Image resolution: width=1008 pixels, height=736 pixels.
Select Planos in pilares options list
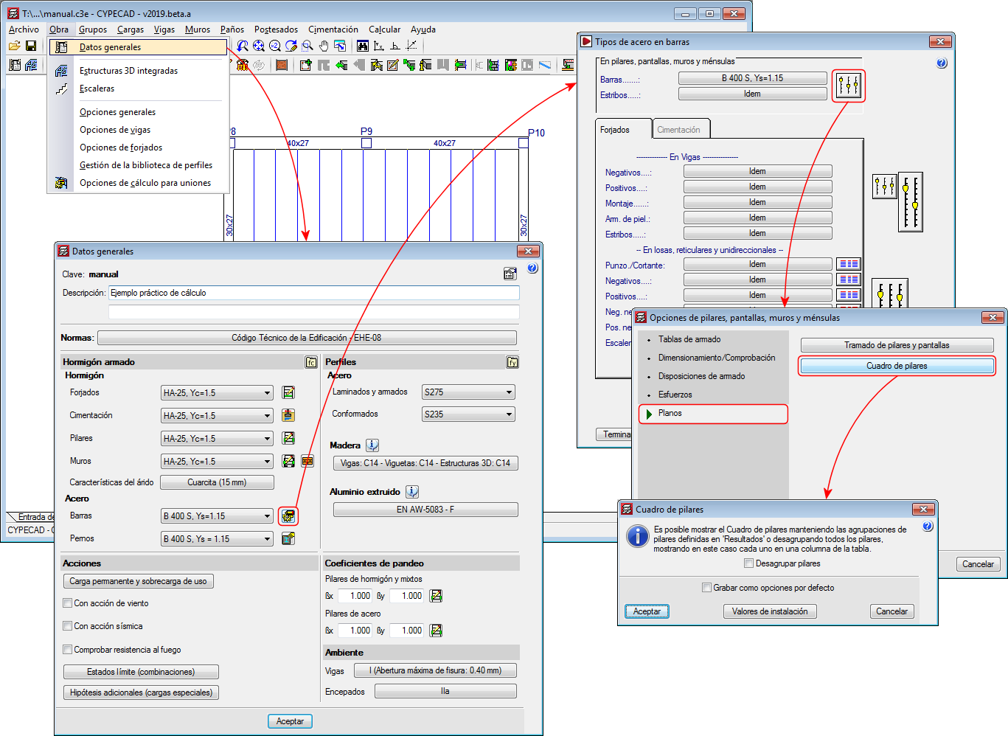pyautogui.click(x=713, y=414)
